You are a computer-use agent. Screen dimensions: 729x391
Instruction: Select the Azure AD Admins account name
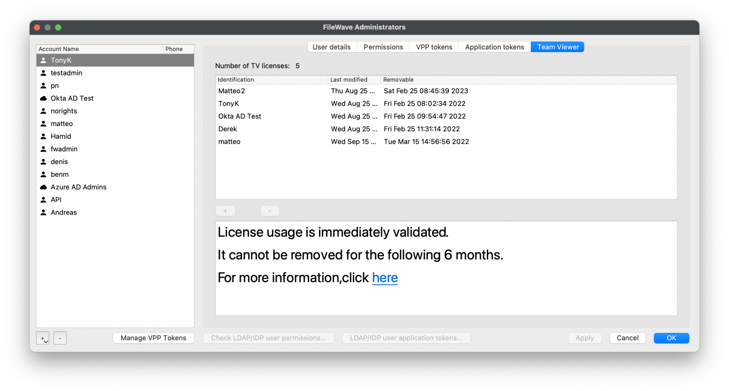pos(79,187)
